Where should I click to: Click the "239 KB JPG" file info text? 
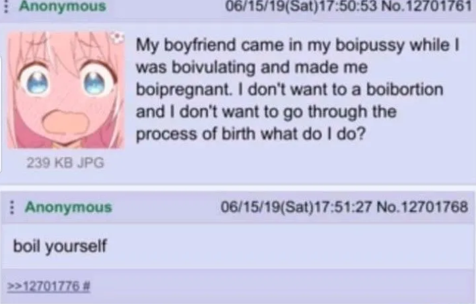click(x=65, y=163)
